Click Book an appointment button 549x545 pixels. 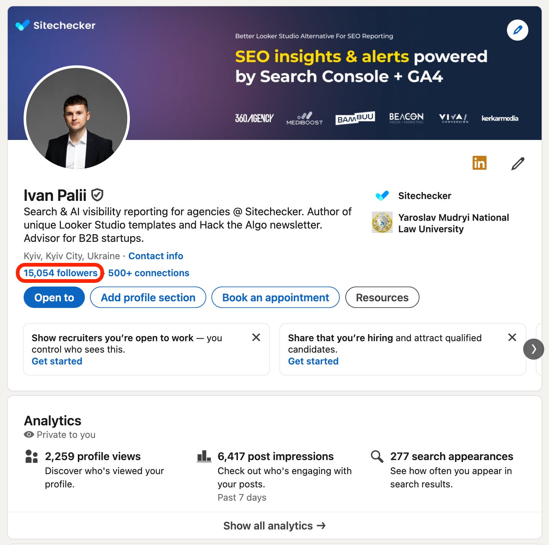tap(276, 297)
